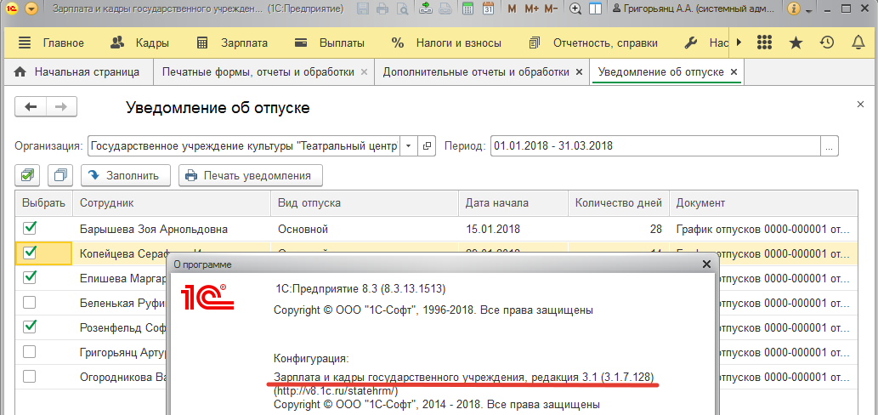Open favorites star icon

[795, 43]
